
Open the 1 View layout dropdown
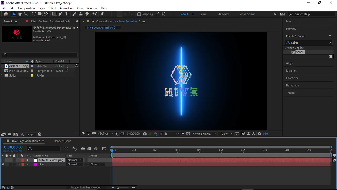click(226, 134)
